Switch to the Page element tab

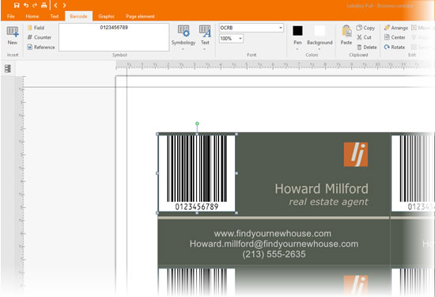[140, 17]
